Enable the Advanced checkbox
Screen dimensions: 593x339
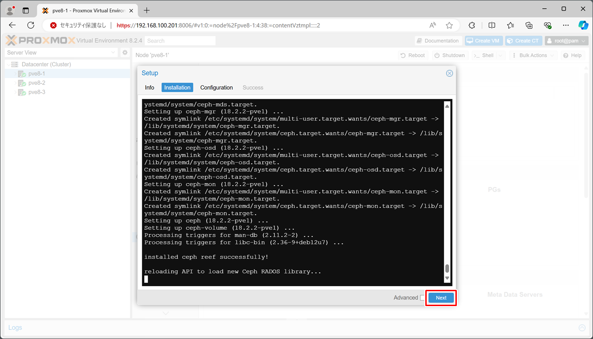click(x=423, y=298)
